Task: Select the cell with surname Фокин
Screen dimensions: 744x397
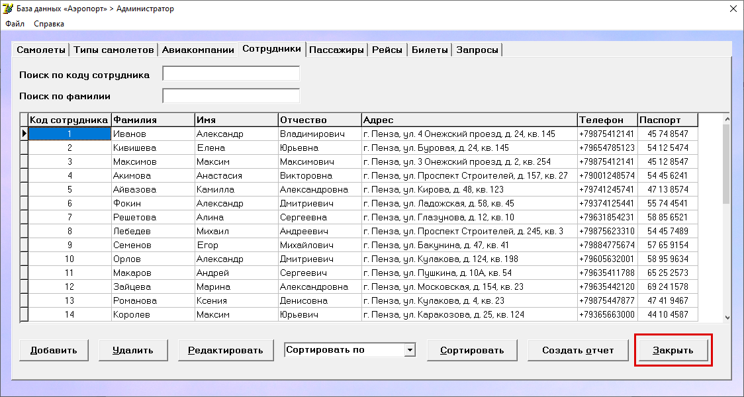Action: [153, 204]
